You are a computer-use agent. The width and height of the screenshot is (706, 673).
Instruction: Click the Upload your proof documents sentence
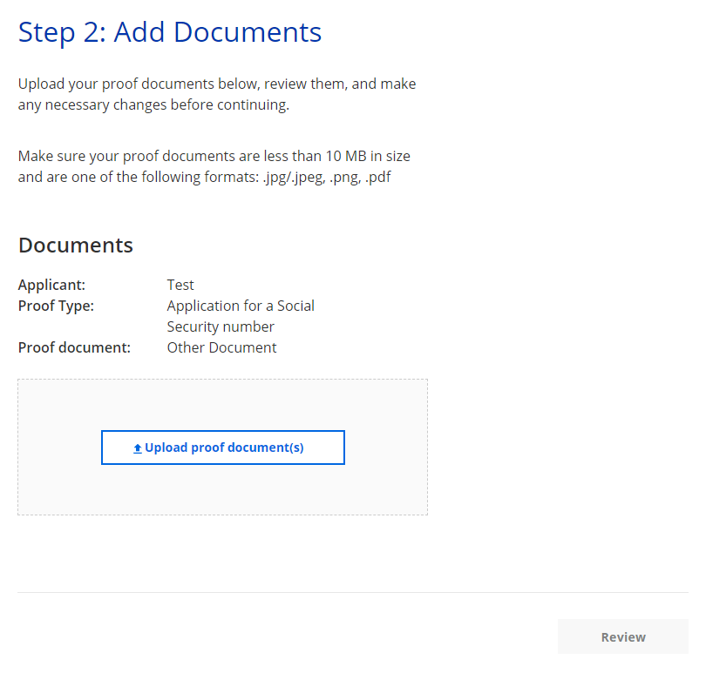click(x=216, y=84)
